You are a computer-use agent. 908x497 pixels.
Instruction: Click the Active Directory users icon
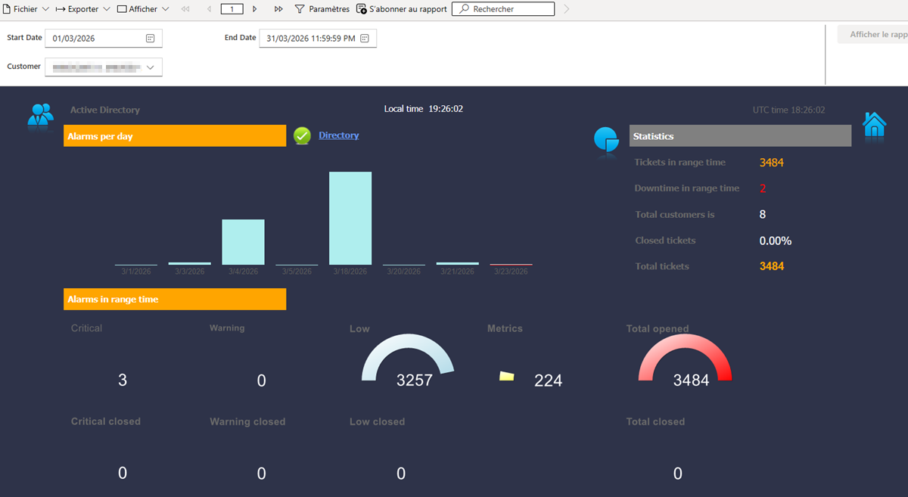tap(40, 115)
